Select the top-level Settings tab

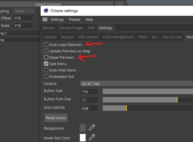pyautogui.click(x=106, y=28)
